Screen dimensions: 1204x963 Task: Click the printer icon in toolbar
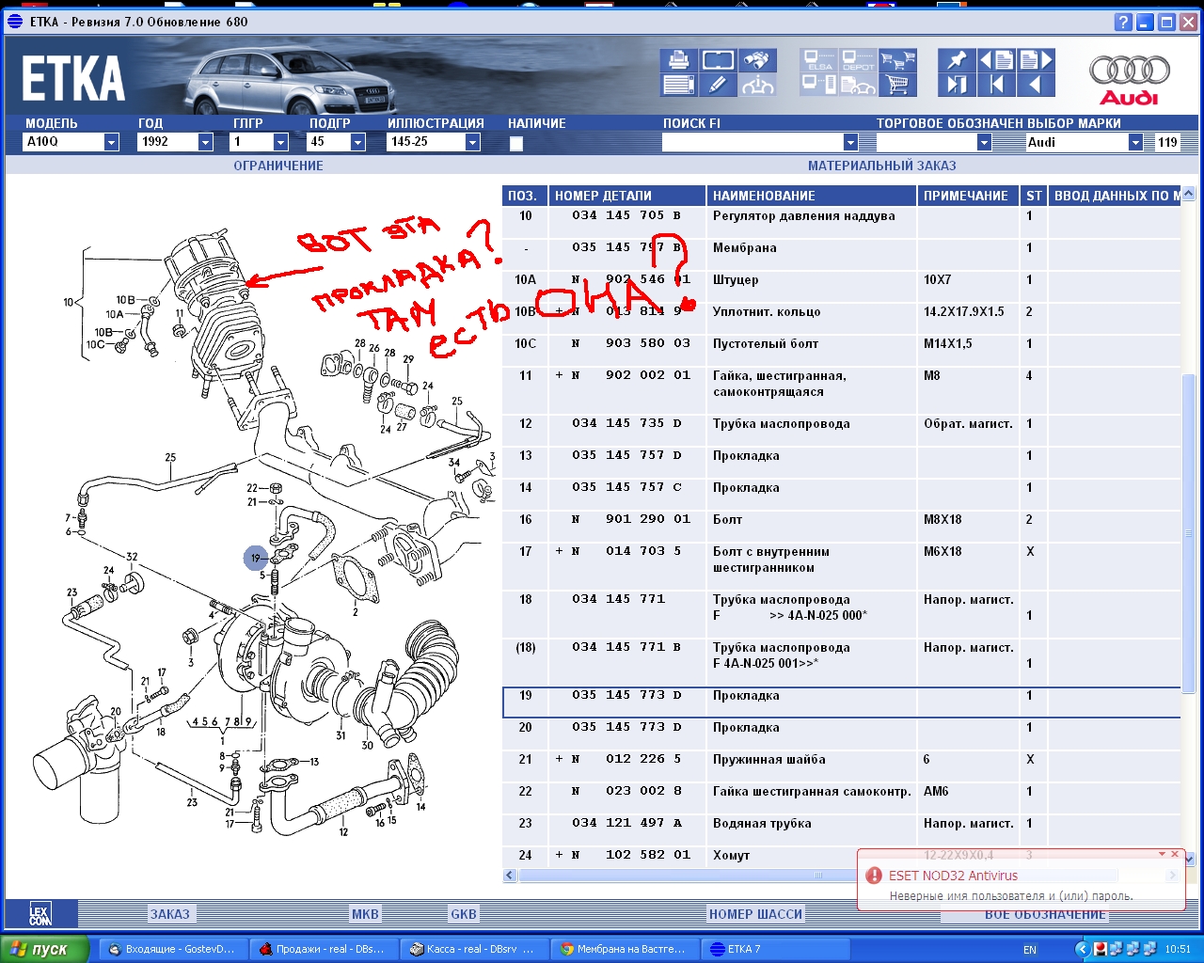point(677,61)
